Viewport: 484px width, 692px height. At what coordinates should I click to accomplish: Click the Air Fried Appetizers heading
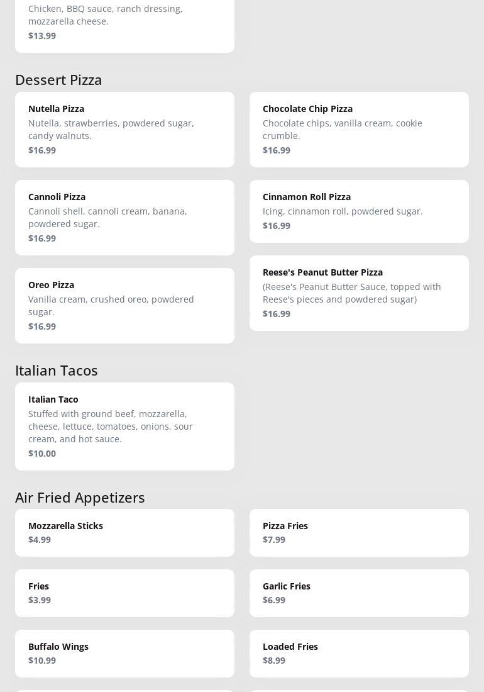[x=80, y=498]
